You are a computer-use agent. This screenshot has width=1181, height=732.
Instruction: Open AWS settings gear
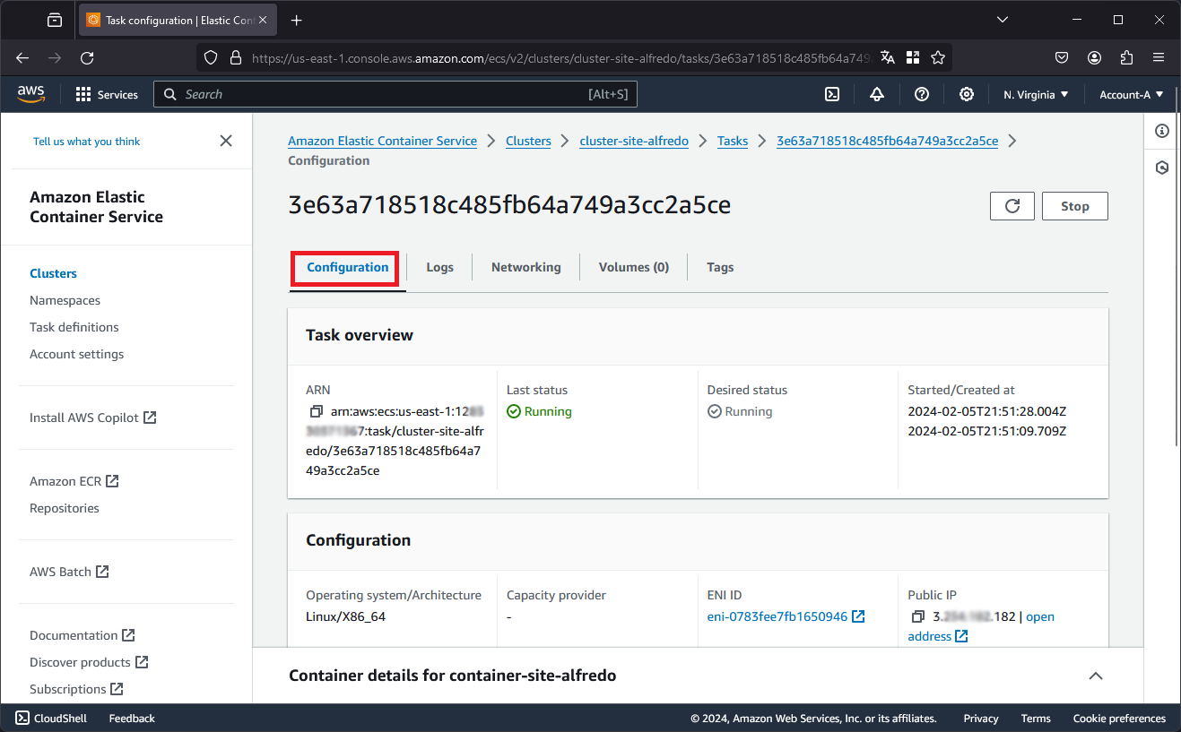point(967,94)
